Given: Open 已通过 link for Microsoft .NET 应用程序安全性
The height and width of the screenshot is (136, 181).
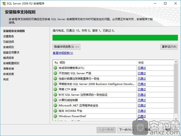Looking at the screenshot, I should (142, 106).
